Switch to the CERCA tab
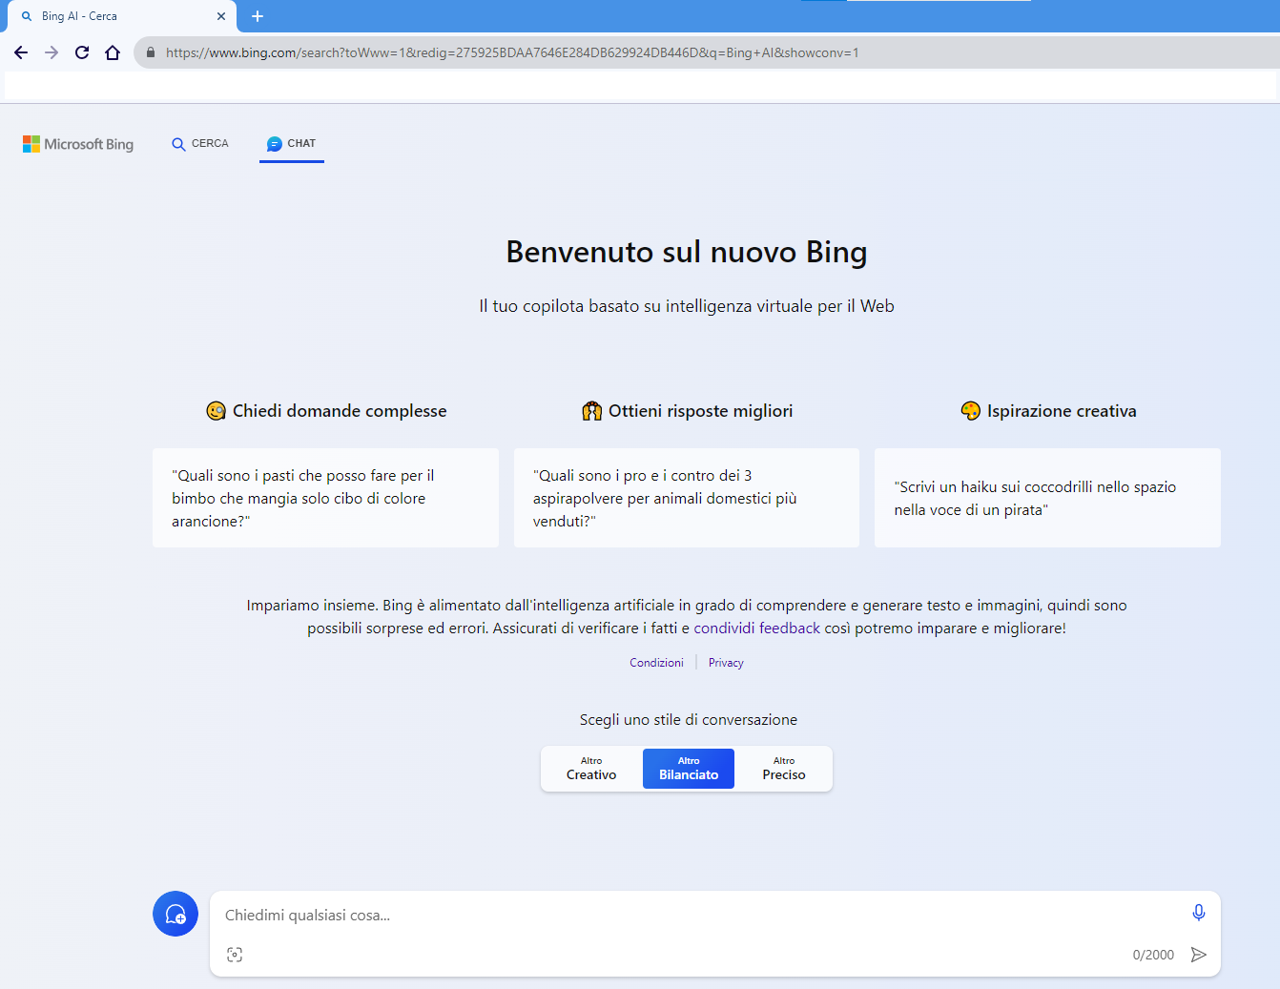 (200, 144)
